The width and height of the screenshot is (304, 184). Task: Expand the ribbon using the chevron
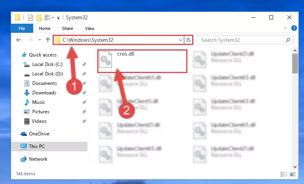(285, 28)
